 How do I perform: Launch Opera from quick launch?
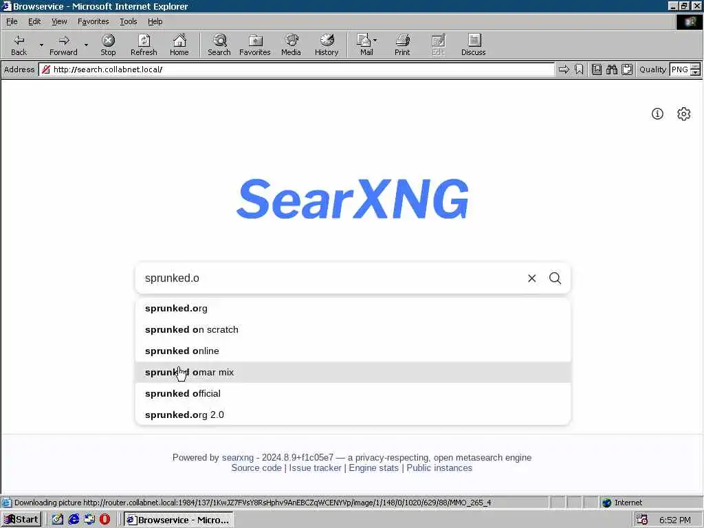coord(104,520)
